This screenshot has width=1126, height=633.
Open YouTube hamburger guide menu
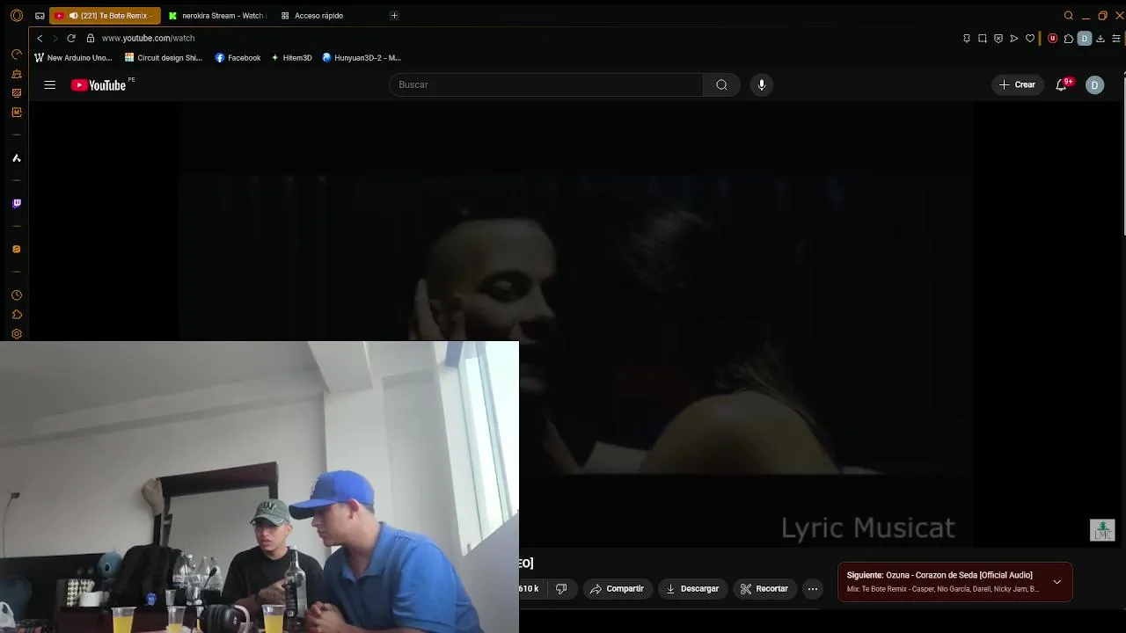[x=50, y=85]
